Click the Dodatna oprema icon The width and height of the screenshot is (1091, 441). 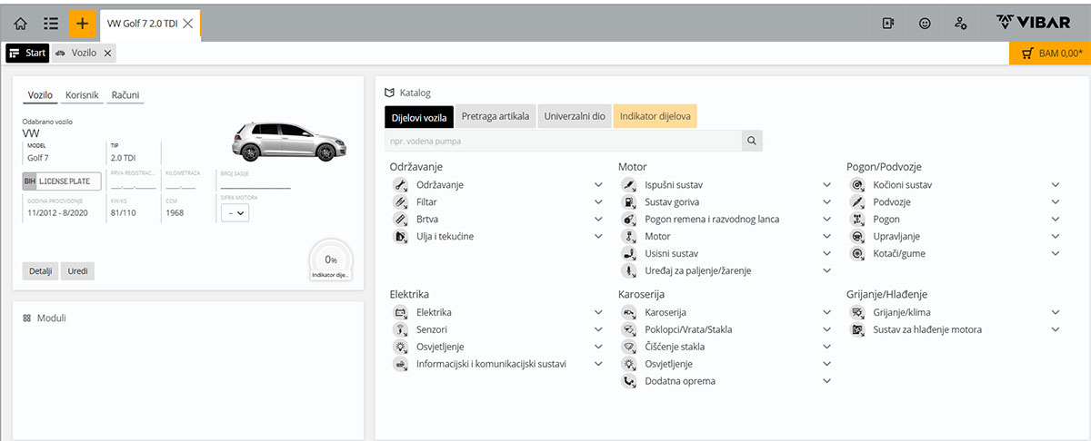[627, 382]
